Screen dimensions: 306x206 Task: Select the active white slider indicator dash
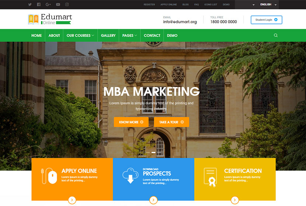pos(153,152)
